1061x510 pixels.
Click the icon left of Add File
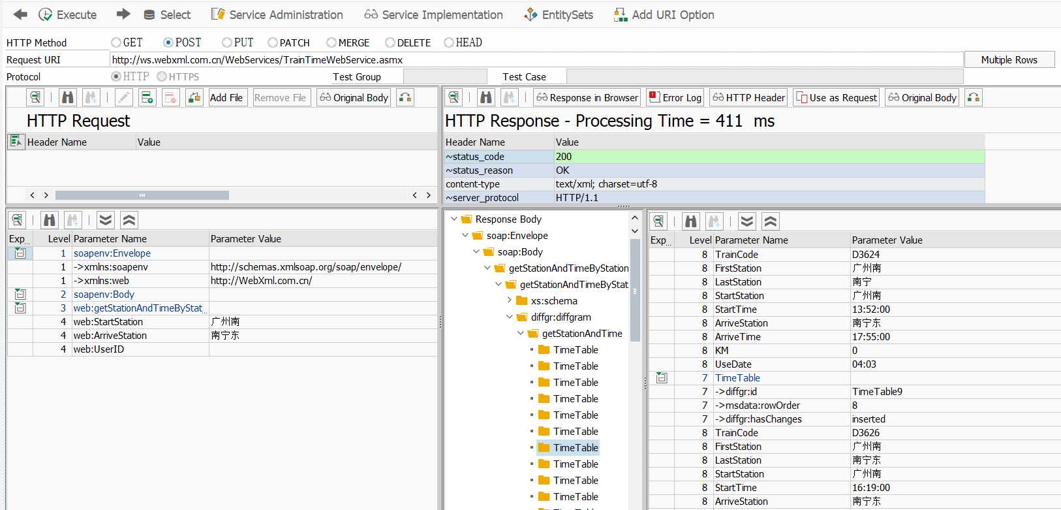pos(194,97)
